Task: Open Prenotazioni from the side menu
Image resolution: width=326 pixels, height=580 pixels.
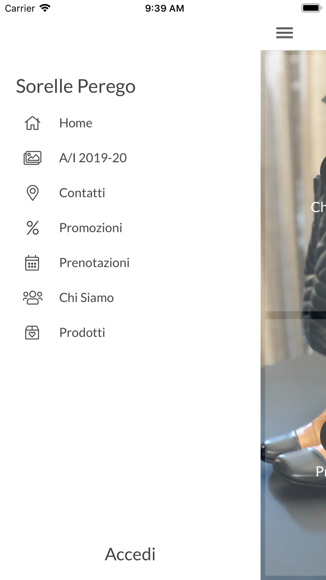Action: pyautogui.click(x=94, y=263)
